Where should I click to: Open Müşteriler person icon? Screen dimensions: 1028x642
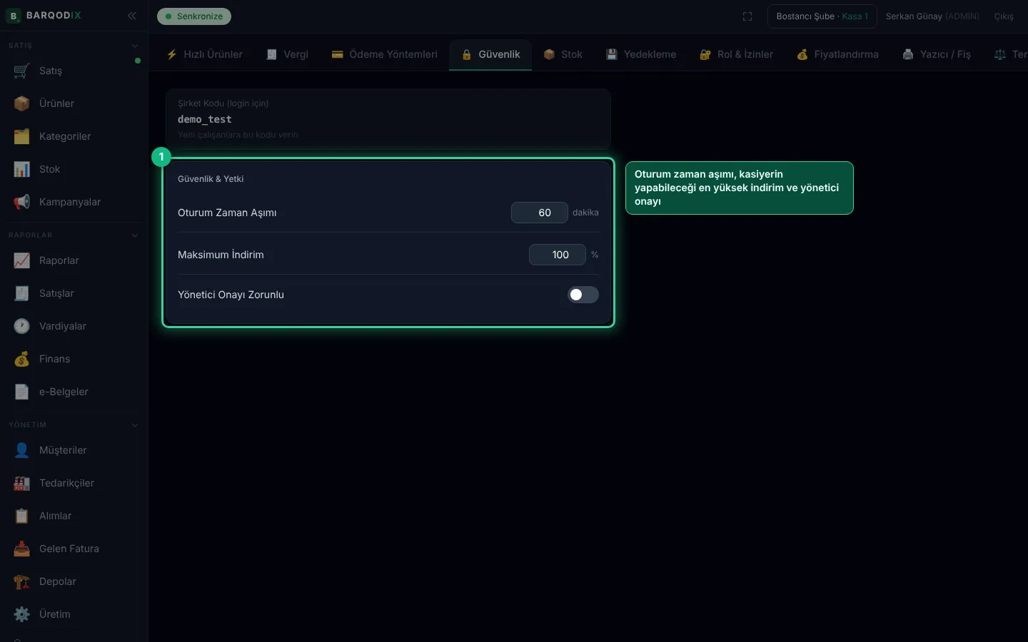coord(22,450)
